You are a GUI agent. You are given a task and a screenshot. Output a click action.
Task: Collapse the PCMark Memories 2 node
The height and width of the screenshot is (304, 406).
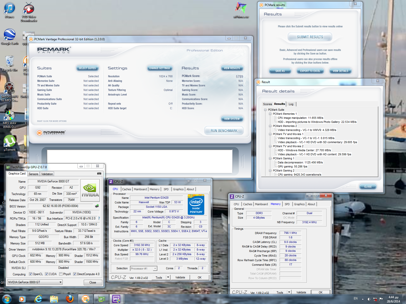point(270,126)
